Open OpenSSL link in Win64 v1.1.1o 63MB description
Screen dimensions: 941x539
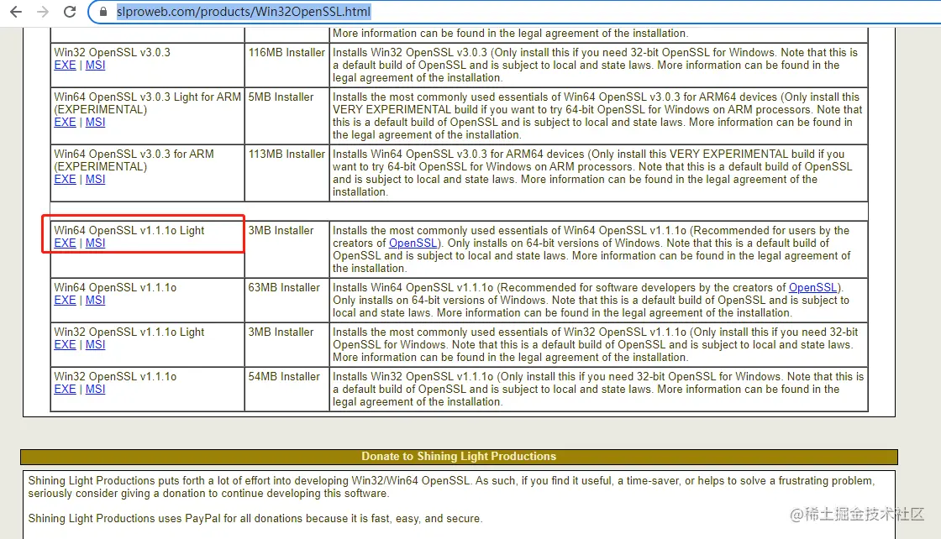812,287
